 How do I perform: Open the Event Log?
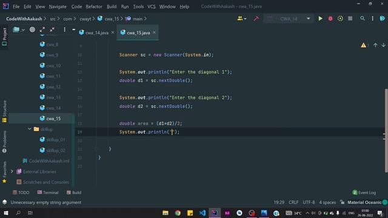click(364, 193)
